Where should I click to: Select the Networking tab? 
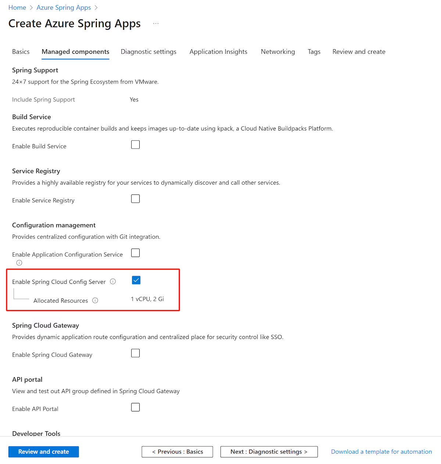click(x=278, y=52)
